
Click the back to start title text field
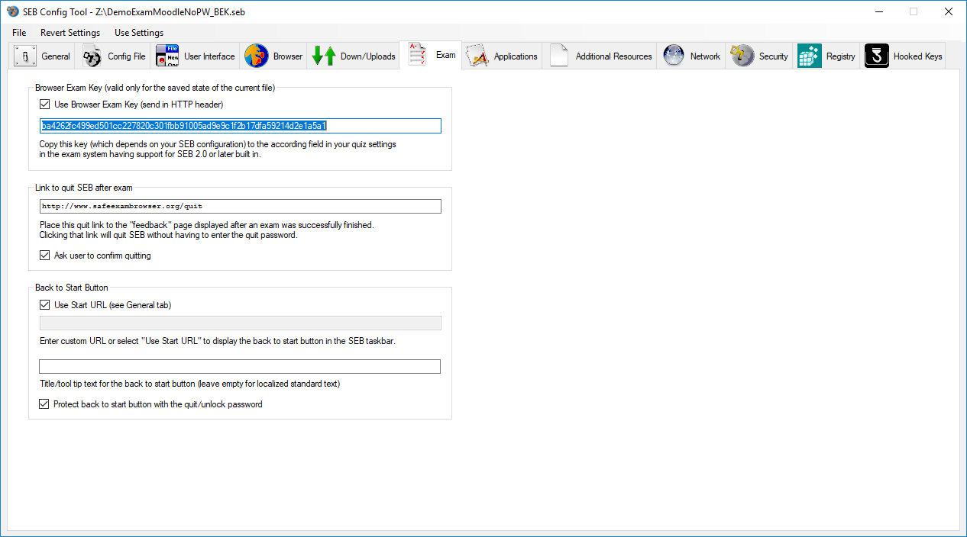240,367
